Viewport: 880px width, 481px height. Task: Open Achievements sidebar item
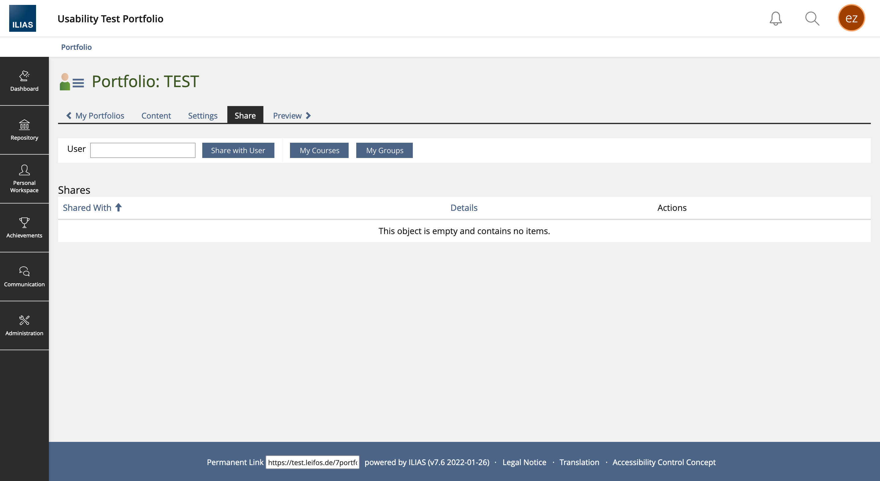[24, 228]
